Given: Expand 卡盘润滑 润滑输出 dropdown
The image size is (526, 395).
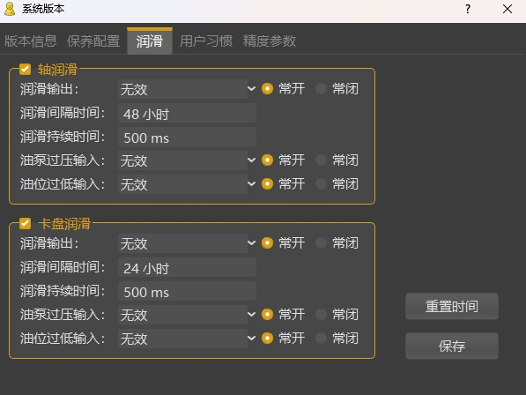Looking at the screenshot, I should point(187,243).
